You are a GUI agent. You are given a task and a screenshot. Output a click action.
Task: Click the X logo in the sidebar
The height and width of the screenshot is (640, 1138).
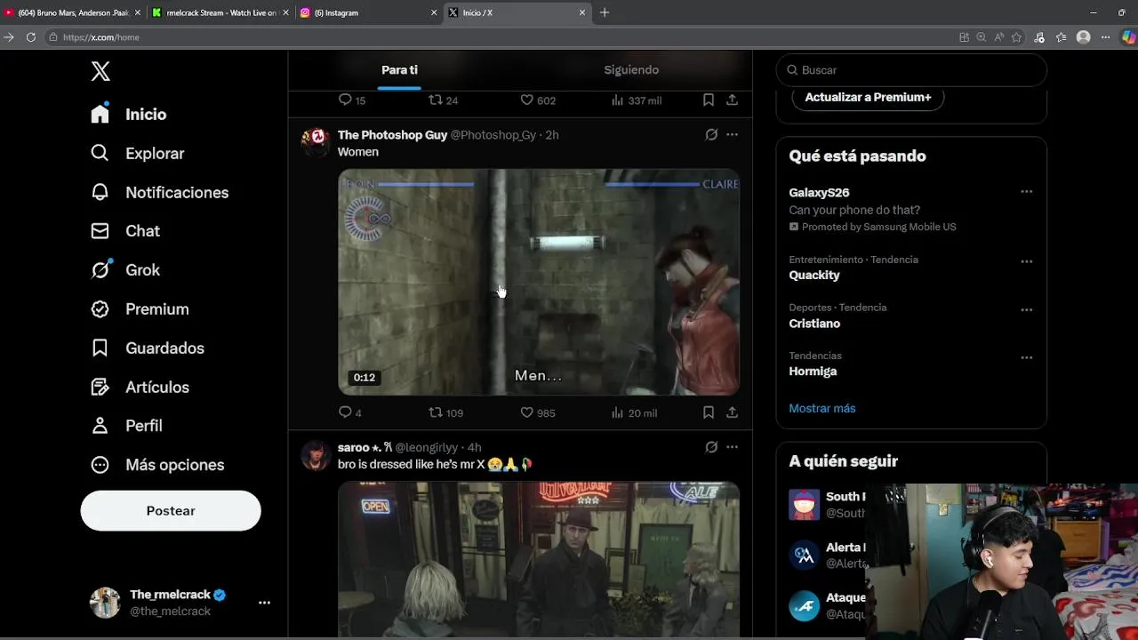pyautogui.click(x=100, y=71)
